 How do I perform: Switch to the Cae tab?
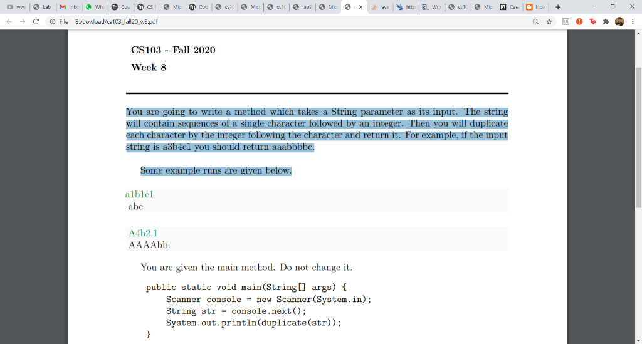(x=509, y=7)
